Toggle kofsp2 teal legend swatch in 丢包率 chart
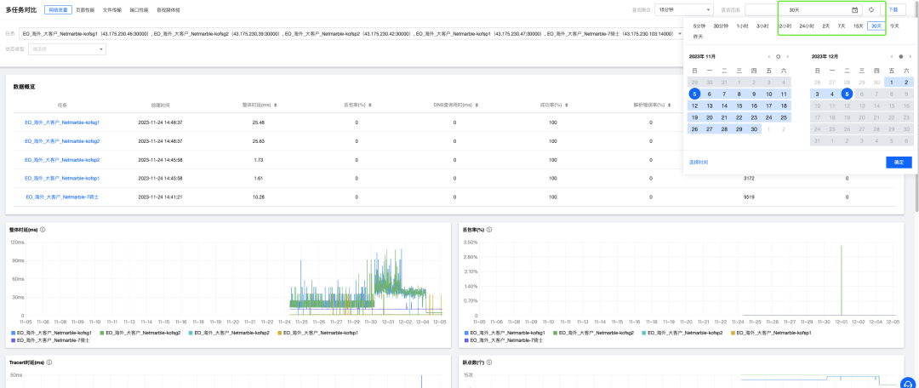The image size is (919, 388). click(643, 333)
